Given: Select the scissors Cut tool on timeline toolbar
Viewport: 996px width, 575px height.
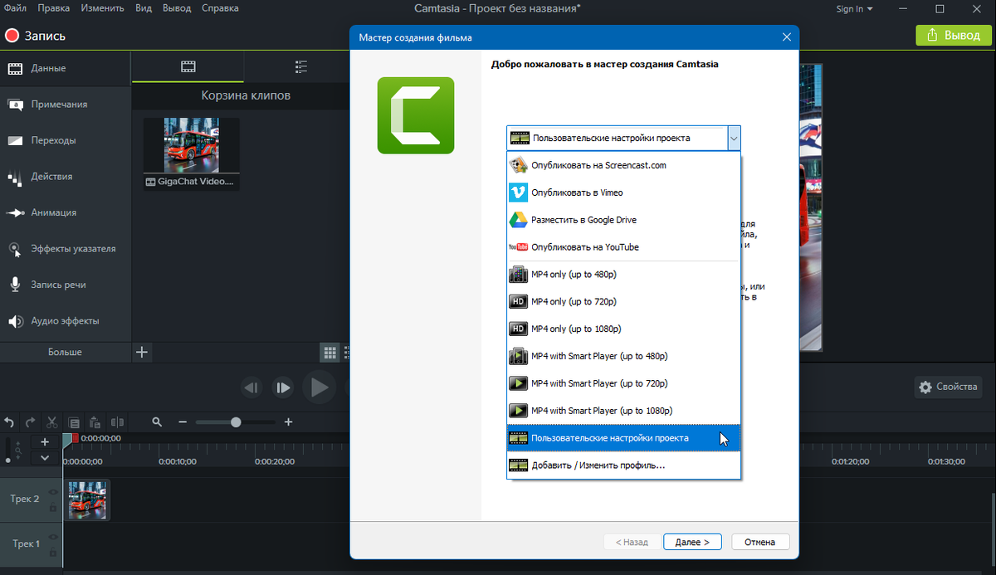Looking at the screenshot, I should tap(51, 422).
